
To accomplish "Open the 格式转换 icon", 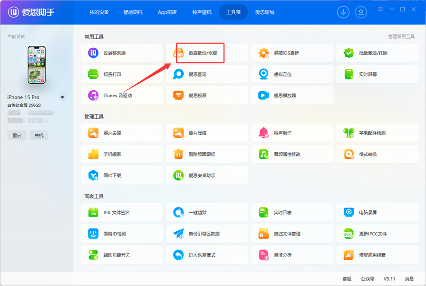I will (349, 154).
